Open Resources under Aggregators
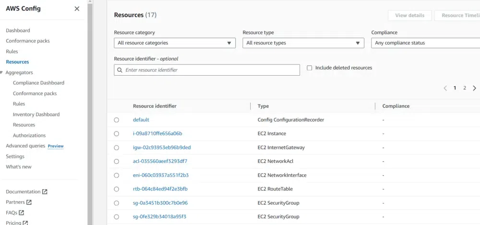The width and height of the screenshot is (480, 225). point(24,125)
